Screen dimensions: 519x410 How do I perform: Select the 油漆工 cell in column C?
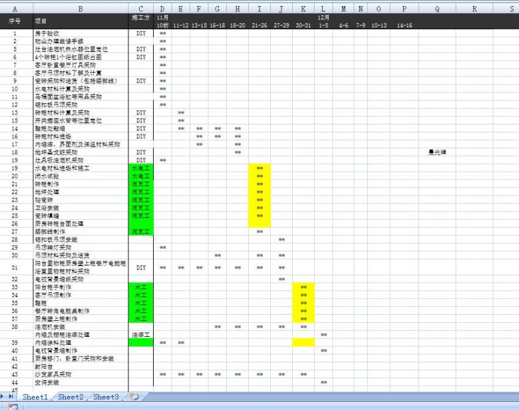coord(141,335)
